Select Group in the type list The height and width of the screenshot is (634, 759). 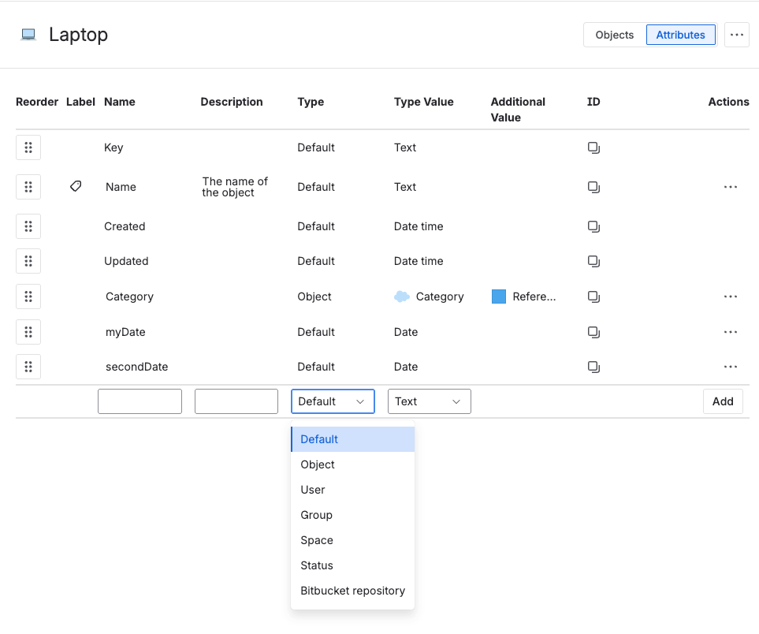[353, 515]
